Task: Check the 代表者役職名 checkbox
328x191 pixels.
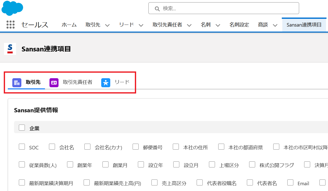Action: (200, 182)
